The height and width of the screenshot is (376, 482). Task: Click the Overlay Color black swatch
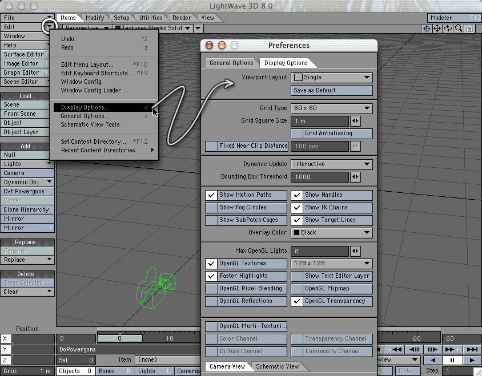(x=296, y=233)
